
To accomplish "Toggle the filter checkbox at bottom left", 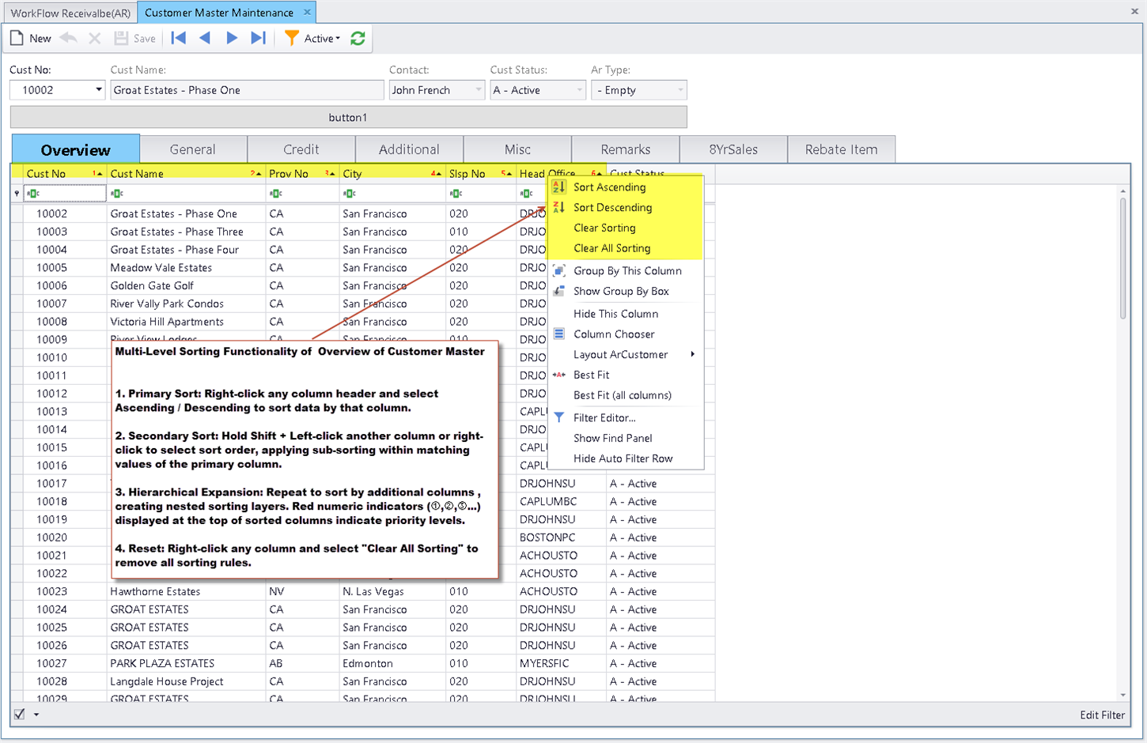I will pos(20,714).
